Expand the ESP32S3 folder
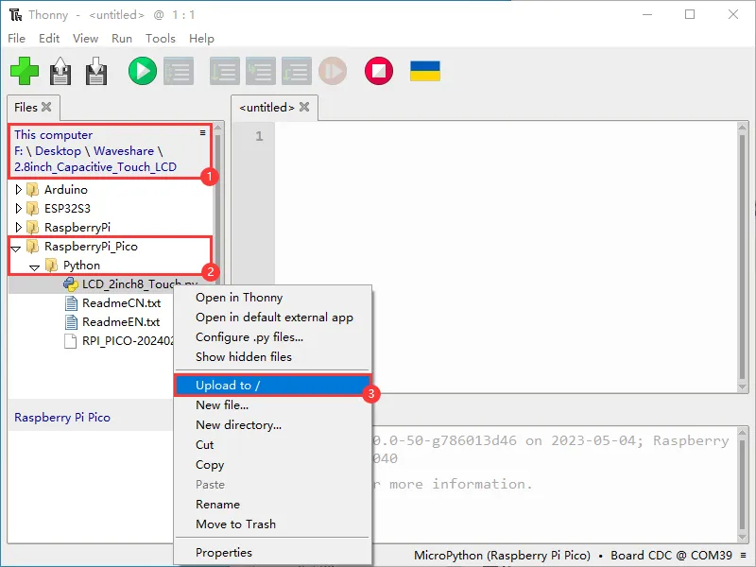Image resolution: width=756 pixels, height=567 pixels. tap(18, 208)
